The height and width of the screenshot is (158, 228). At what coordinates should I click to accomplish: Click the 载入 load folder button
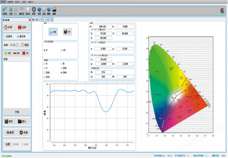tap(24, 121)
